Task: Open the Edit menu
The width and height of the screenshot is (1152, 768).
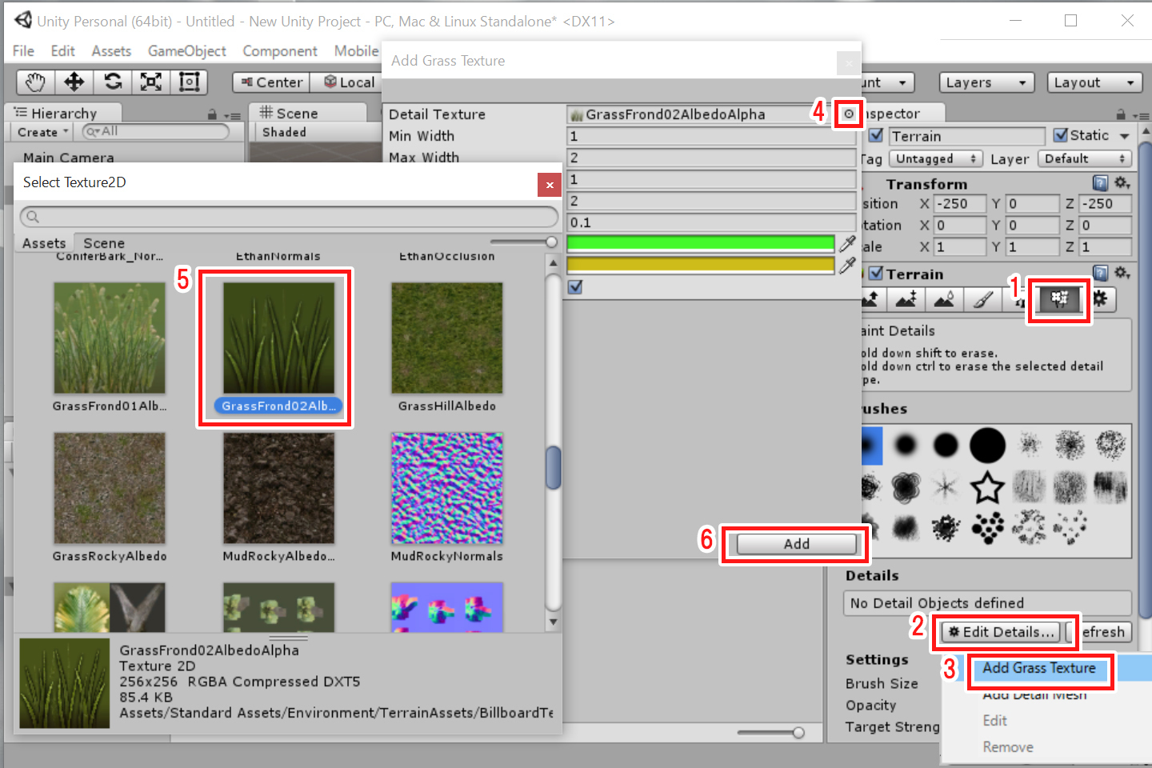Action: pos(62,50)
